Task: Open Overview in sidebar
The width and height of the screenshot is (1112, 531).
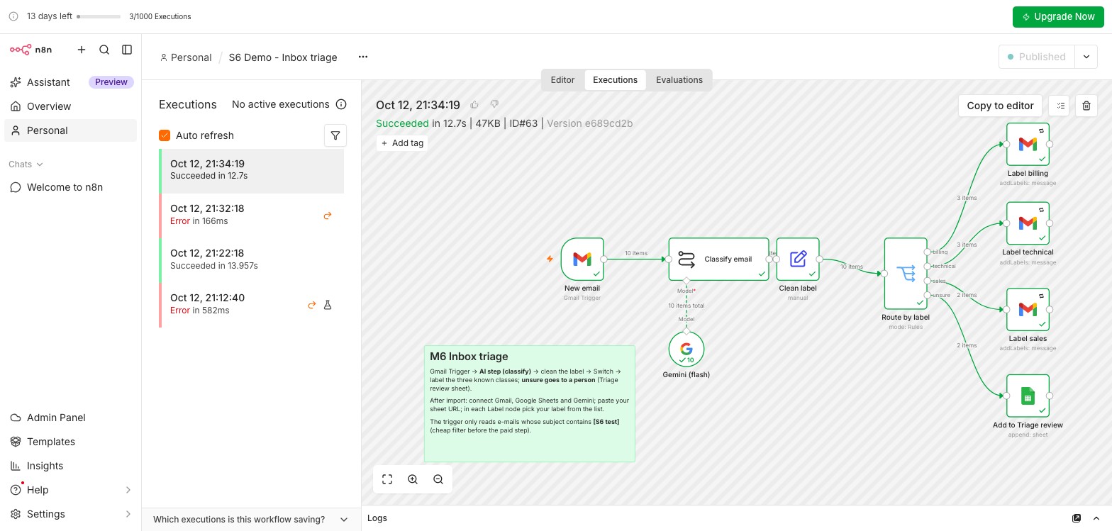Action: pyautogui.click(x=70, y=106)
